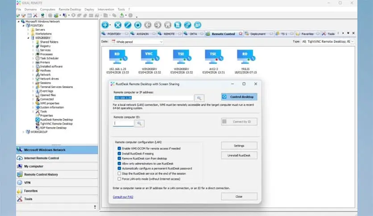373x216 pixels.
Task: Click the Uninstall RustDesk button
Action: 239,155
